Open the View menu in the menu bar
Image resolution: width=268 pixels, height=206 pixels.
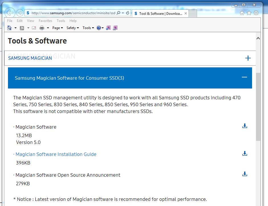pos(30,21)
